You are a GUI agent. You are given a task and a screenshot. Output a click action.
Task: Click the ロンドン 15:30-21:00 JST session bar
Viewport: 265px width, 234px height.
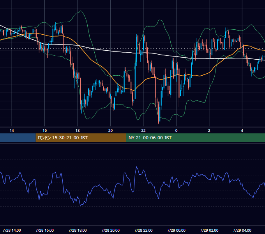coord(81,138)
